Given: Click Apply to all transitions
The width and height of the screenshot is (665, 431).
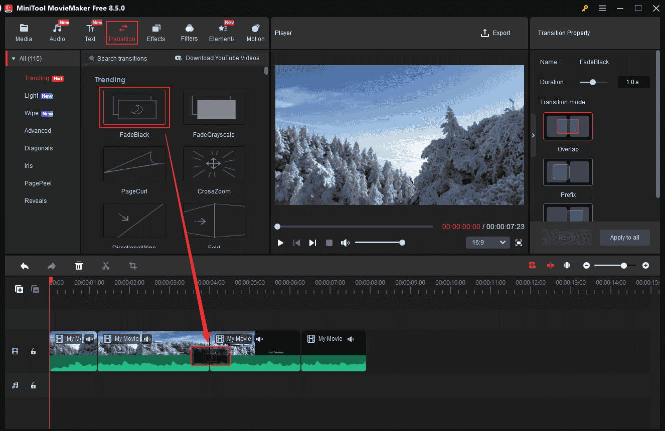Looking at the screenshot, I should click(624, 238).
